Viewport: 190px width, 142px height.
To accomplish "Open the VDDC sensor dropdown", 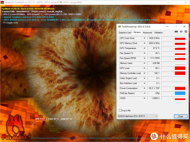I will point(144,98).
